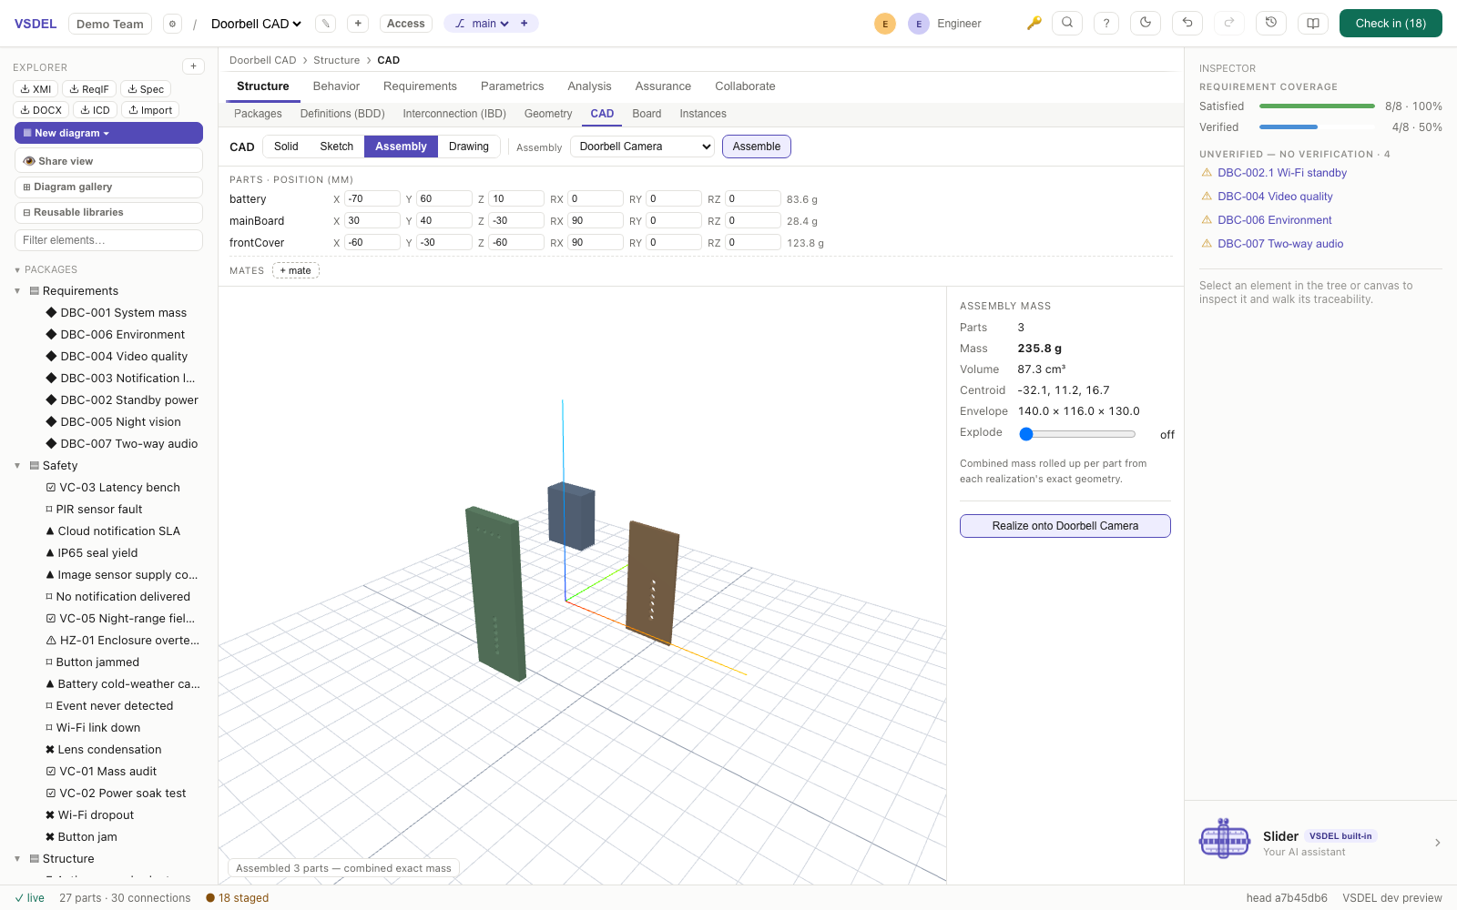
Task: Click the orange E user avatar
Action: pos(885,25)
